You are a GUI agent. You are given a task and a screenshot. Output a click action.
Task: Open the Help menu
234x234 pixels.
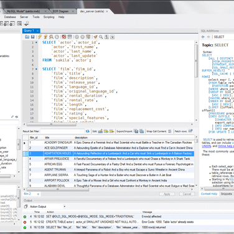(61, 17)
